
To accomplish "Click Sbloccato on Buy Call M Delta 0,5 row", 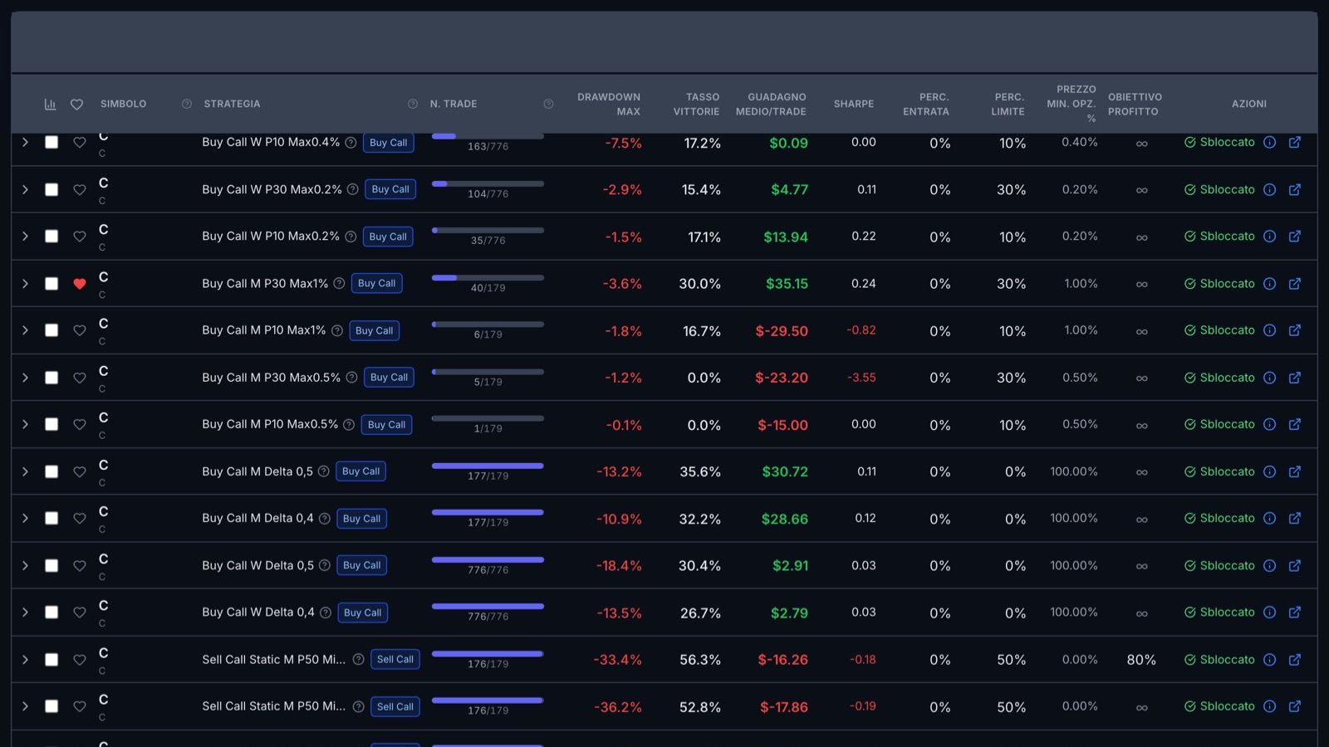I will tap(1219, 471).
